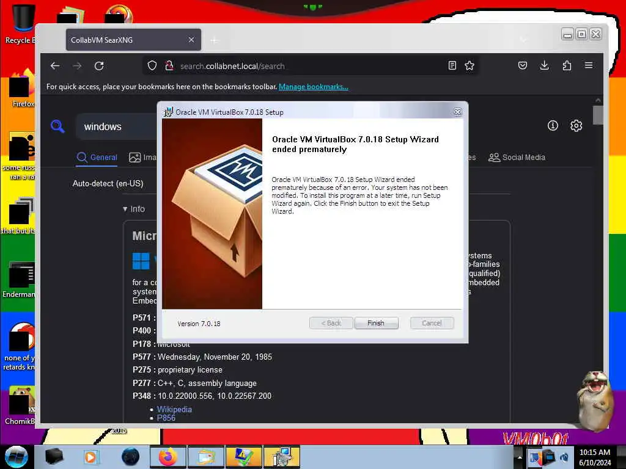The width and height of the screenshot is (626, 469).
Task: Switch to Firefox in the taskbar
Action: (x=168, y=457)
